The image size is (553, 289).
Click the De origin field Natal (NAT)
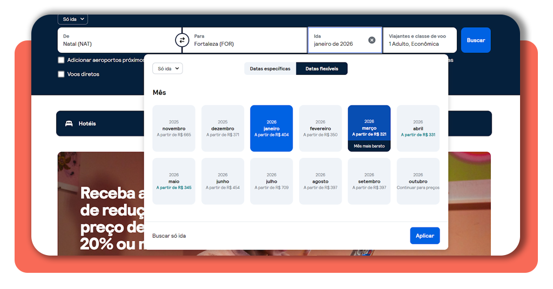(x=116, y=40)
